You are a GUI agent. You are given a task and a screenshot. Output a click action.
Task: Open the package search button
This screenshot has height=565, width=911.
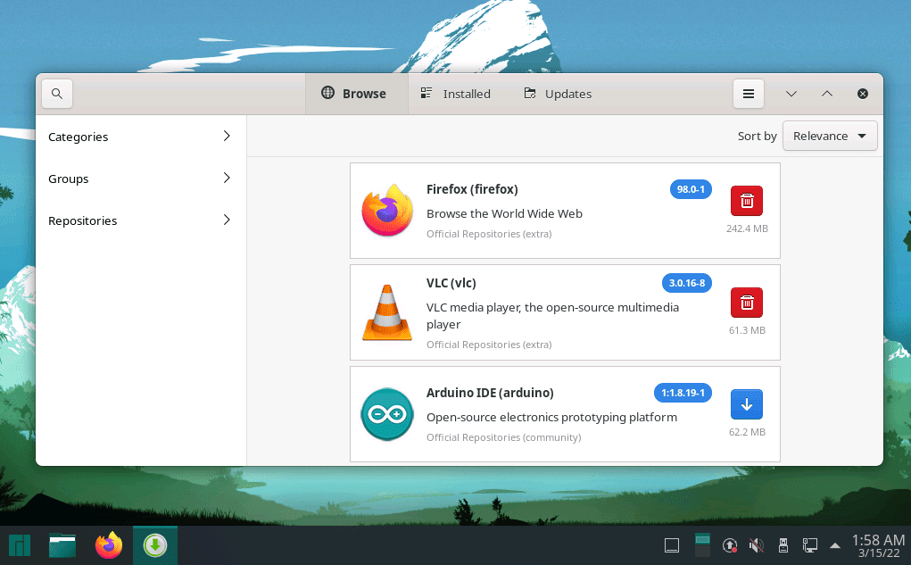(57, 94)
